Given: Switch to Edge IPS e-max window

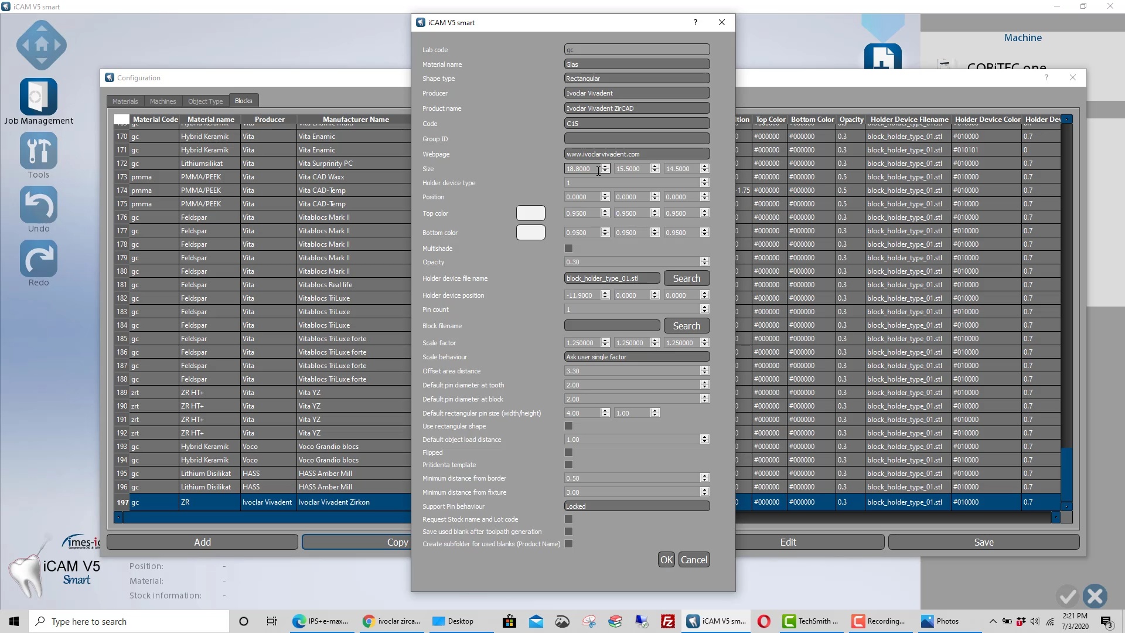Looking at the screenshot, I should (x=321, y=621).
